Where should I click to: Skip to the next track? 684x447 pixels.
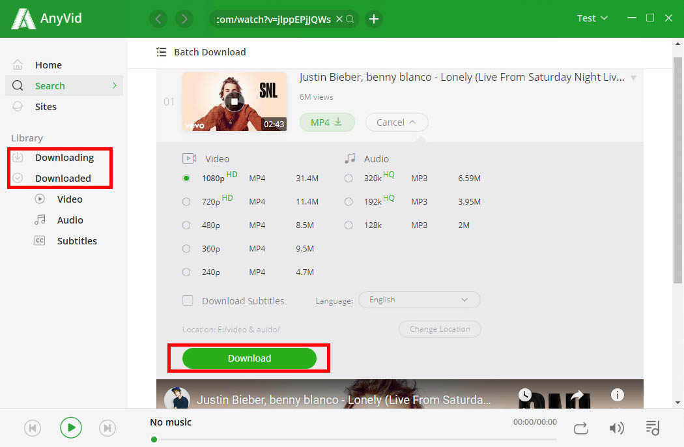tap(107, 428)
